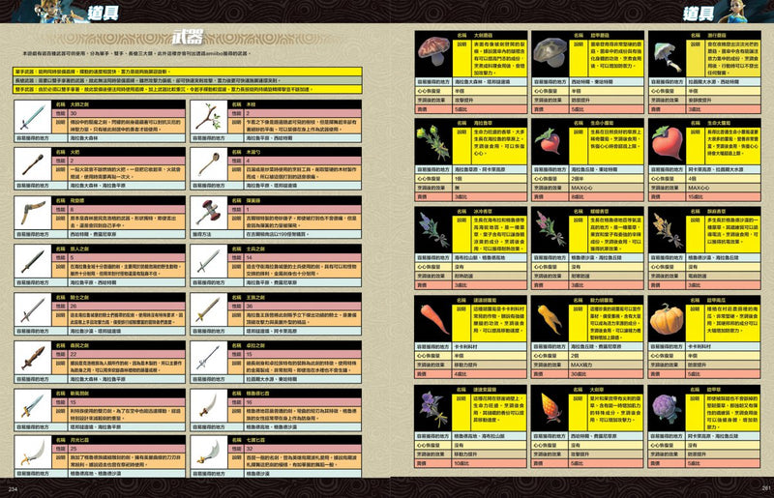Click the yellow twisted carrot image
This screenshot has width=774, height=498.
[x=550, y=319]
